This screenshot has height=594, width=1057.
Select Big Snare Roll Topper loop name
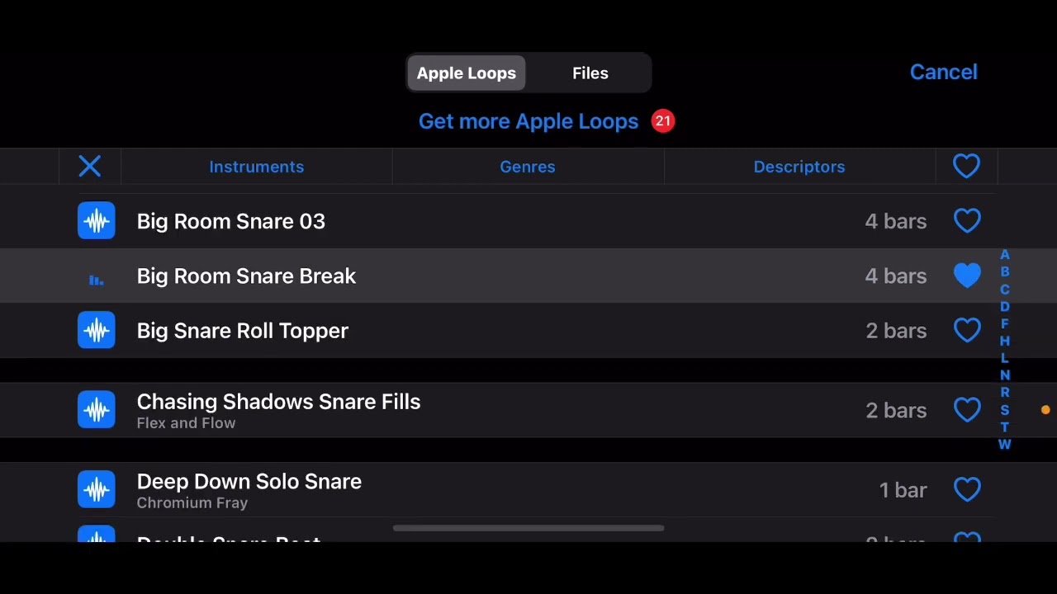[x=243, y=330]
